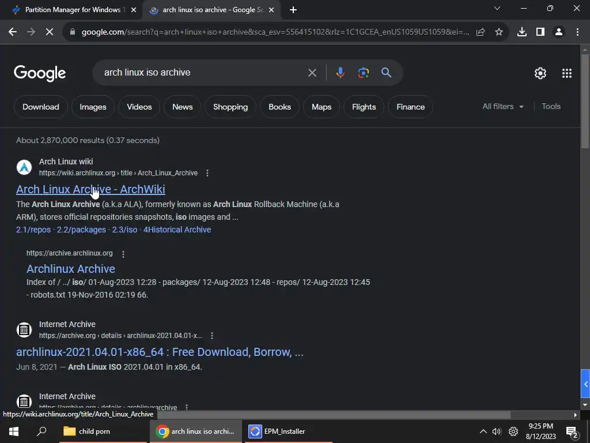Go back to the previous page
This screenshot has height=443, width=590.
click(x=13, y=32)
